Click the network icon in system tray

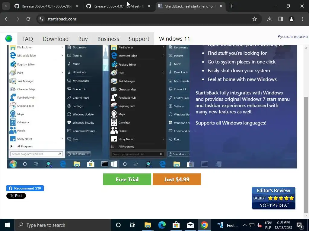(252, 225)
